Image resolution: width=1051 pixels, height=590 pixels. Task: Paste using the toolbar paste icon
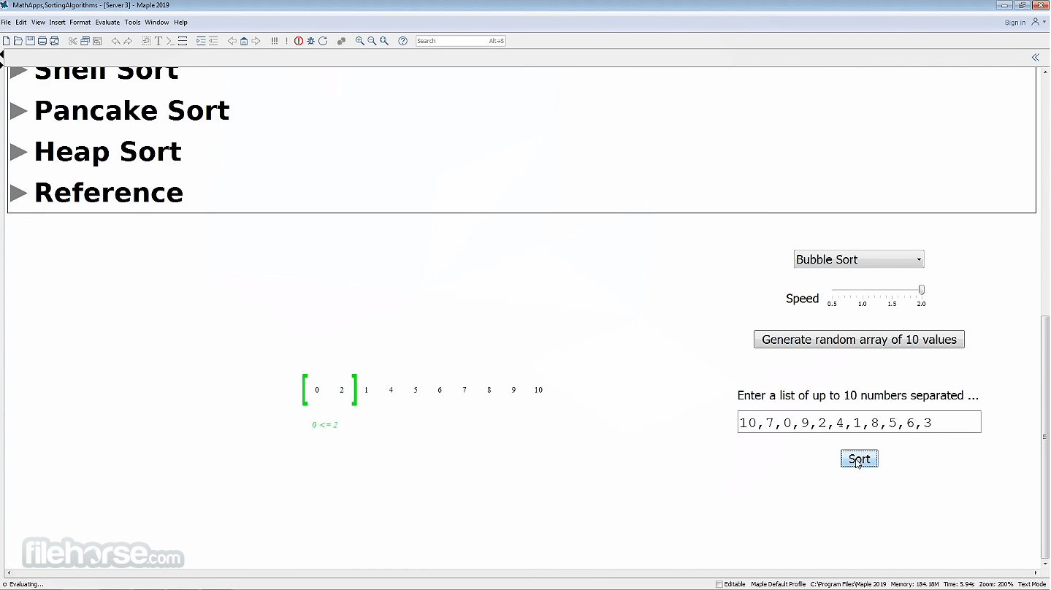click(x=97, y=41)
